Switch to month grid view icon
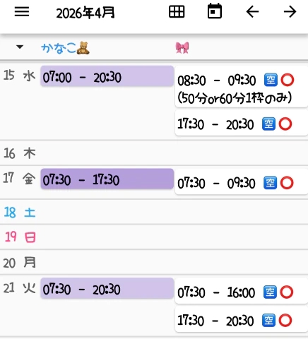This screenshot has width=308, height=339. (177, 12)
